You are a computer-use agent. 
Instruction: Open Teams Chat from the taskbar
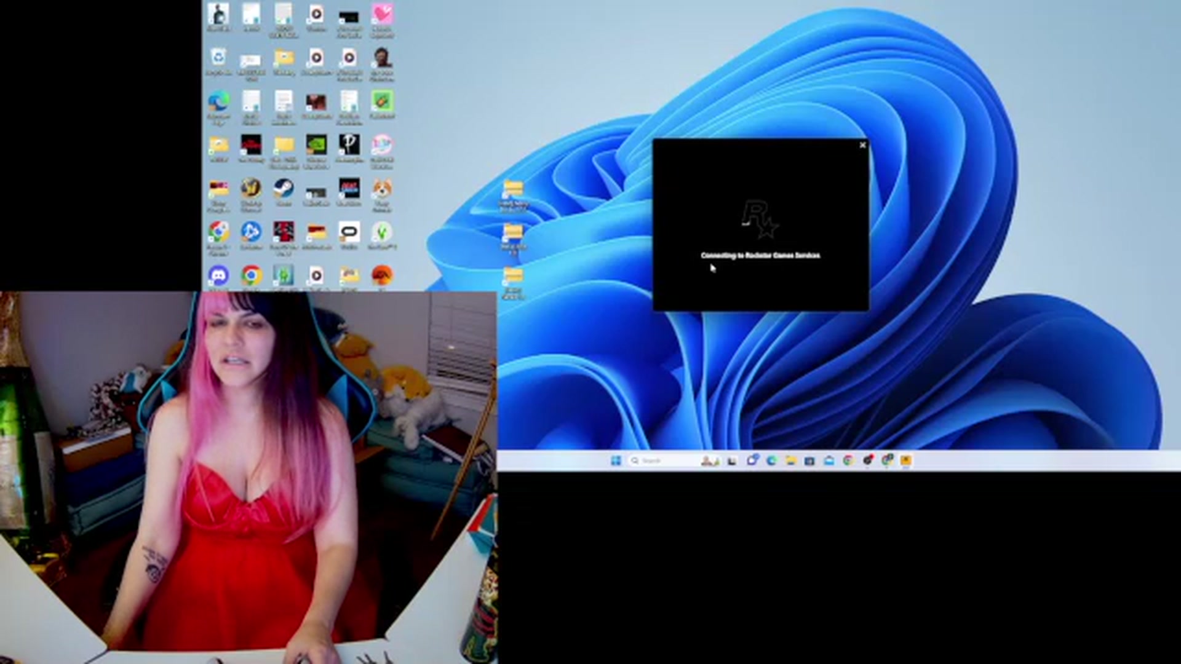[x=752, y=460]
